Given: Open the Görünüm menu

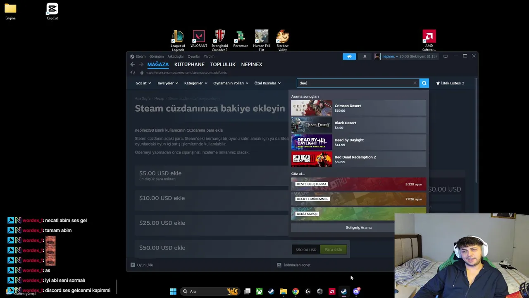Looking at the screenshot, I should (157, 56).
